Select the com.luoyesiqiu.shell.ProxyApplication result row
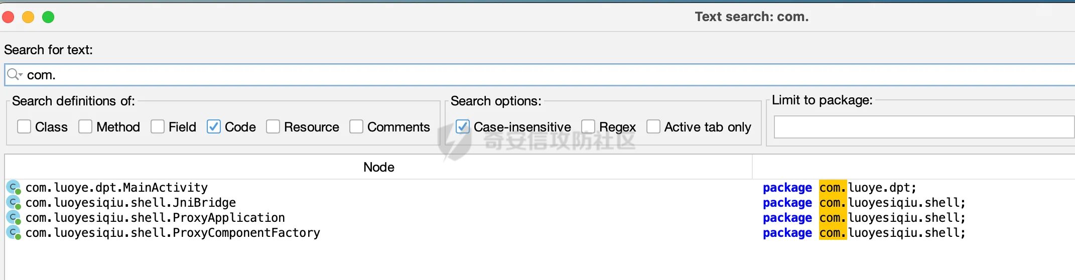This screenshot has height=280, width=1075. coord(540,218)
